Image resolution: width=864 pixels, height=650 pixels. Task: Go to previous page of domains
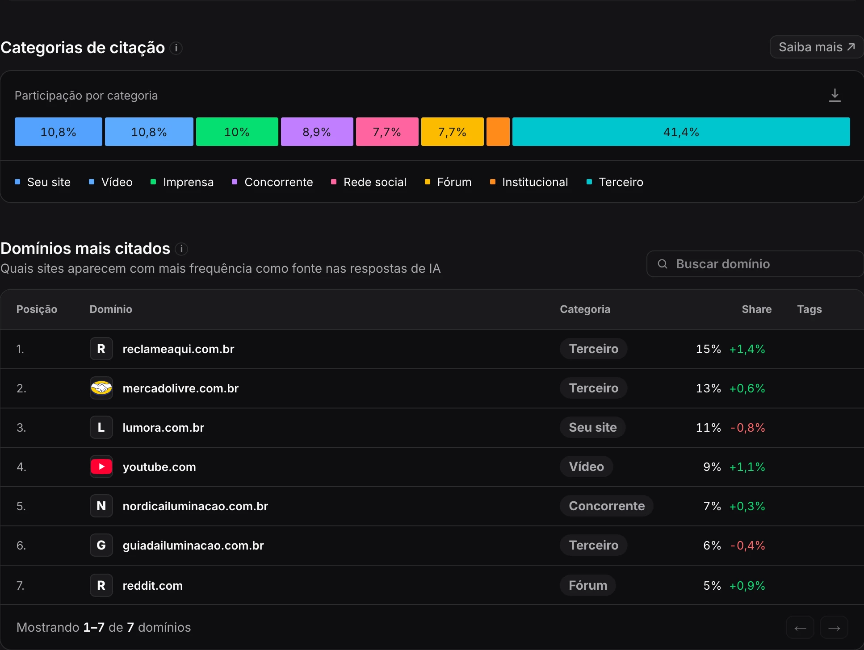tap(800, 628)
